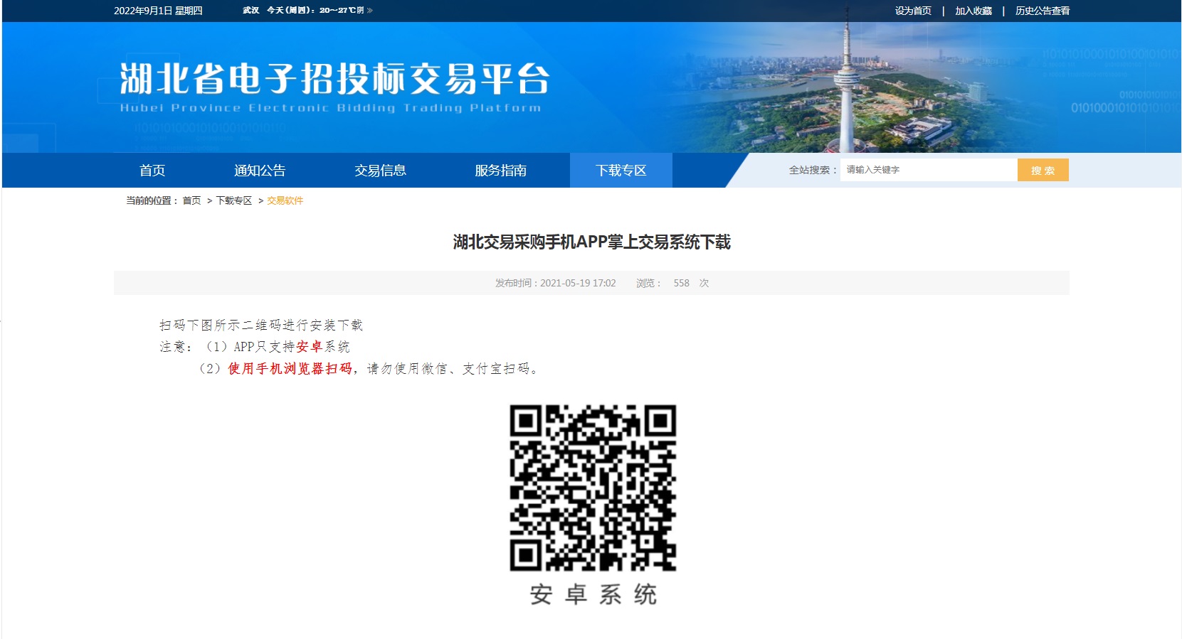
Task: Click the Android app QR code image
Action: [592, 488]
